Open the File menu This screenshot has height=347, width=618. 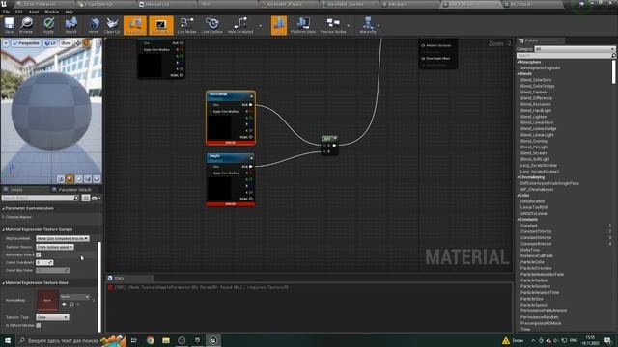pos(7,12)
